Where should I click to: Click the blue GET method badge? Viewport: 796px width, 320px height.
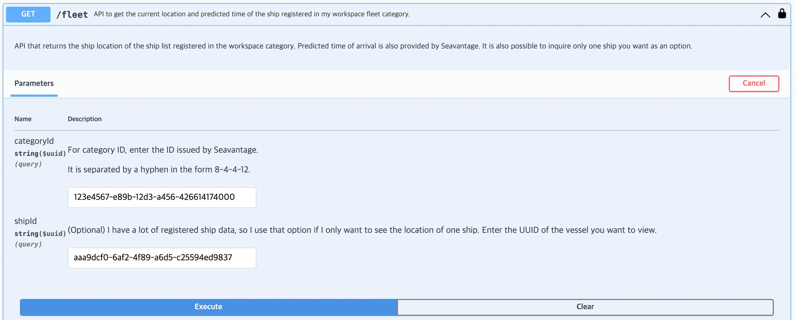click(x=28, y=14)
